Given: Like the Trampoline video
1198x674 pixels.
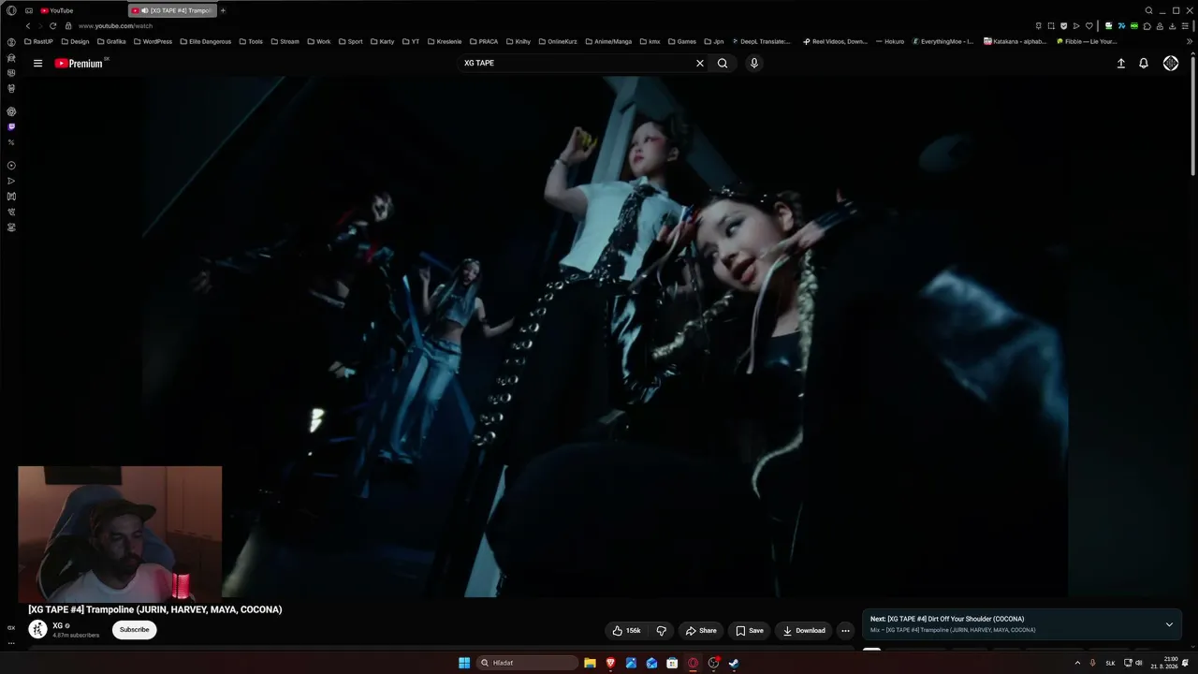Looking at the screenshot, I should click(625, 631).
